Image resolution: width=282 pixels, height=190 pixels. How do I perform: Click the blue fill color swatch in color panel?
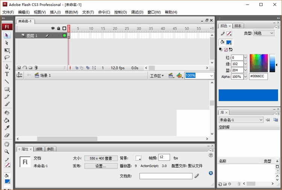pyautogui.click(x=229, y=42)
